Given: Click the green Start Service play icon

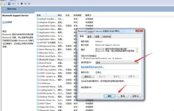Looking at the screenshot, I should click(18, 4).
